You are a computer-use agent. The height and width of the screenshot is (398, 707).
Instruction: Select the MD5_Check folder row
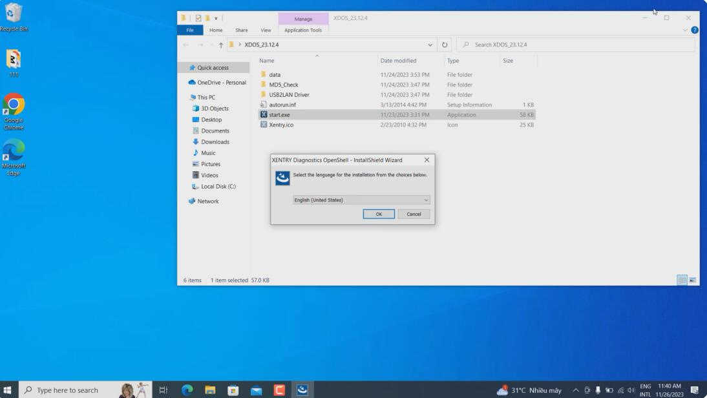pos(397,85)
